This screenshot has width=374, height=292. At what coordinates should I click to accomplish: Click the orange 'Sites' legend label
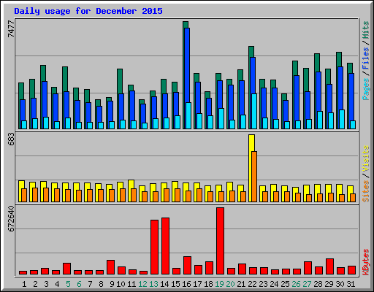click(x=366, y=191)
